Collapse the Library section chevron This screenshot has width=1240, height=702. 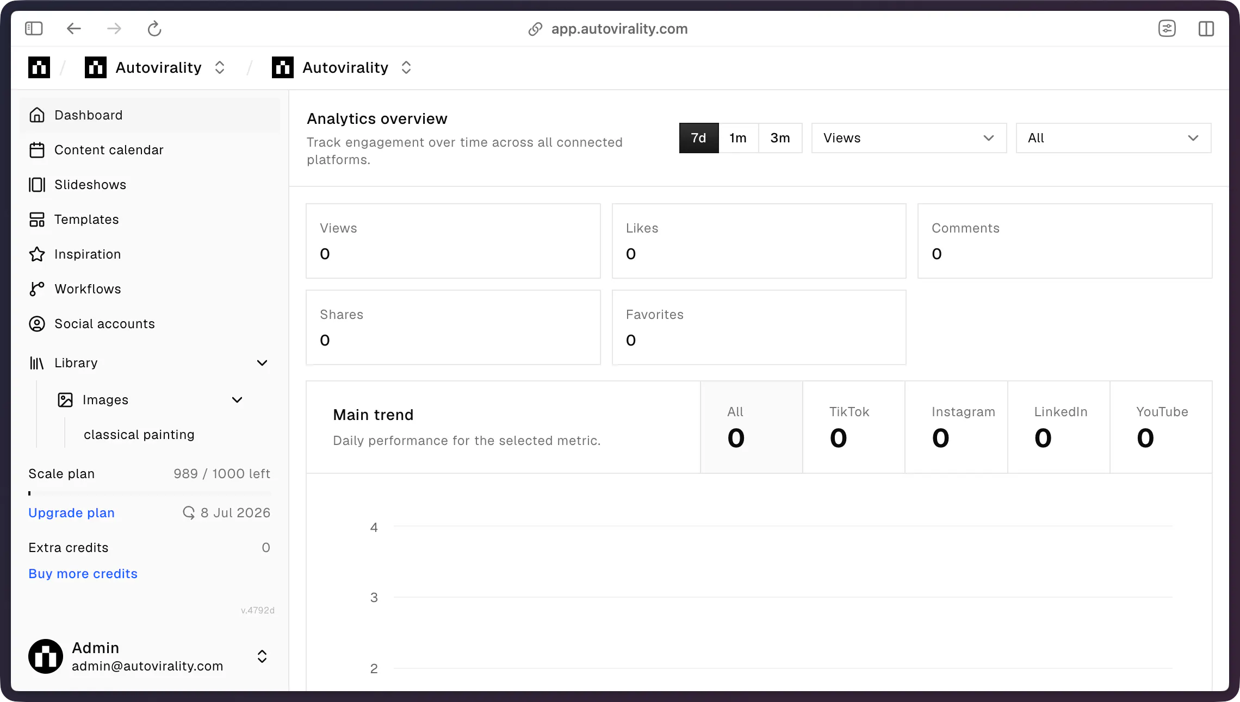(x=262, y=363)
